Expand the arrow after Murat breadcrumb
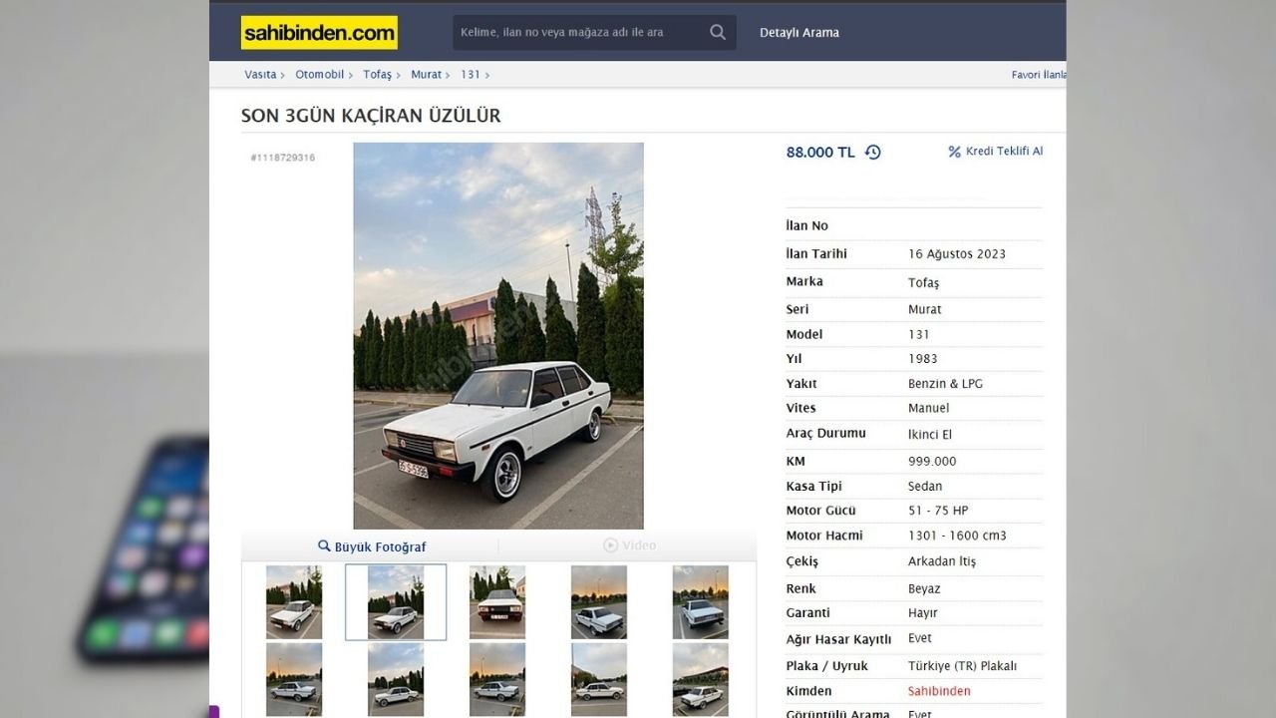 449,75
